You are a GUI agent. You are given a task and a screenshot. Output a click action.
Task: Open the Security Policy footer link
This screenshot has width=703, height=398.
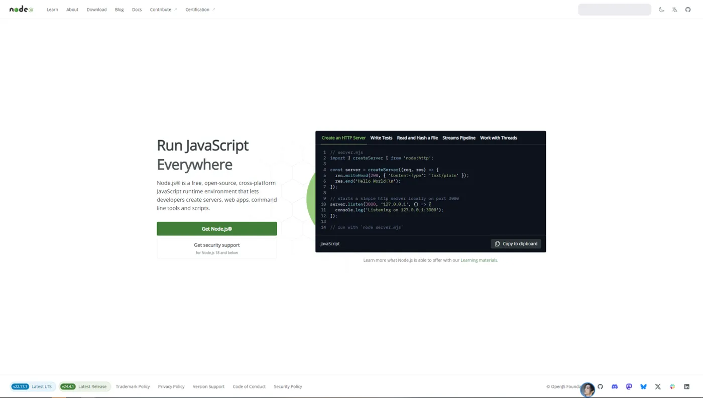click(288, 386)
